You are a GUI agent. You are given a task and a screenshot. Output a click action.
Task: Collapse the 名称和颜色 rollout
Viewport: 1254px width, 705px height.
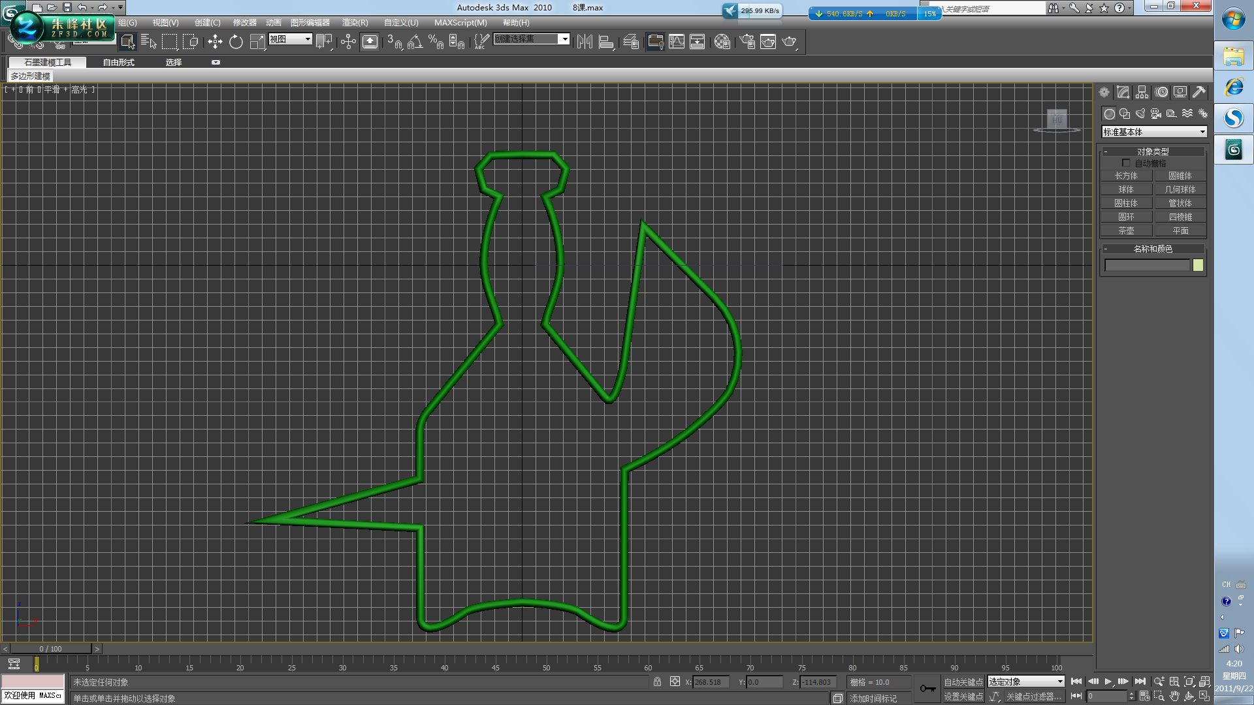point(1153,249)
